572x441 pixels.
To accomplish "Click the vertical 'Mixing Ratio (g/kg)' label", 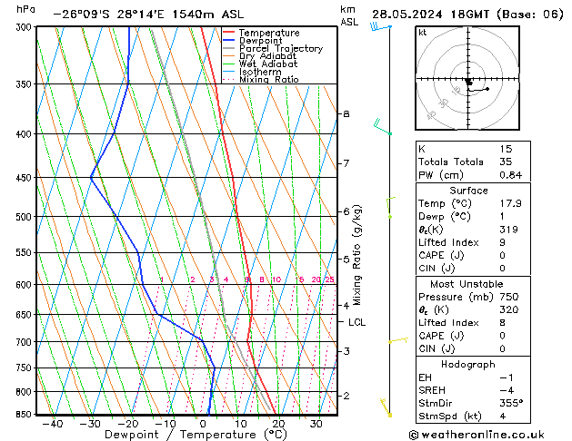I will click(356, 255).
